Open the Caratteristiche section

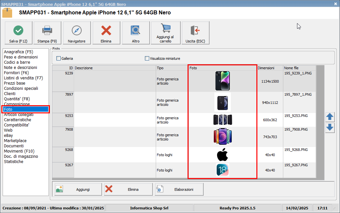(17, 120)
